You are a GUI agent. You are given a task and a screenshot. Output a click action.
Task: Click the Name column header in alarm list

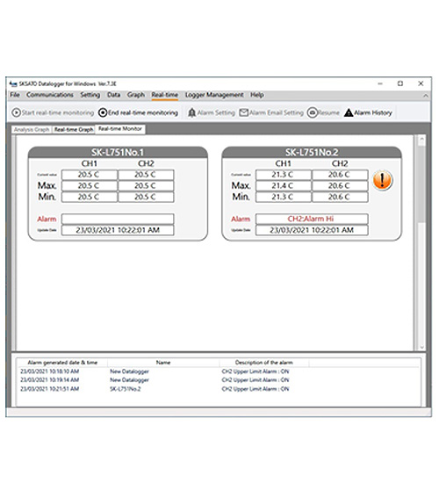pyautogui.click(x=163, y=363)
